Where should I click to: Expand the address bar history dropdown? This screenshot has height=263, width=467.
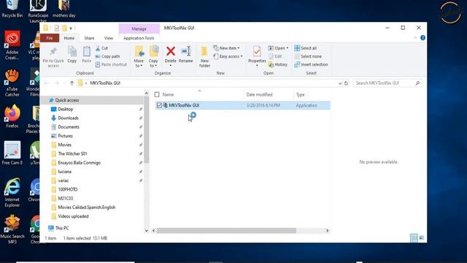[340, 83]
